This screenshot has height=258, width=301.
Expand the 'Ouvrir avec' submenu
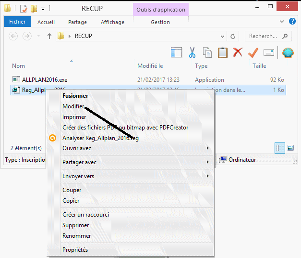[x=208, y=148]
